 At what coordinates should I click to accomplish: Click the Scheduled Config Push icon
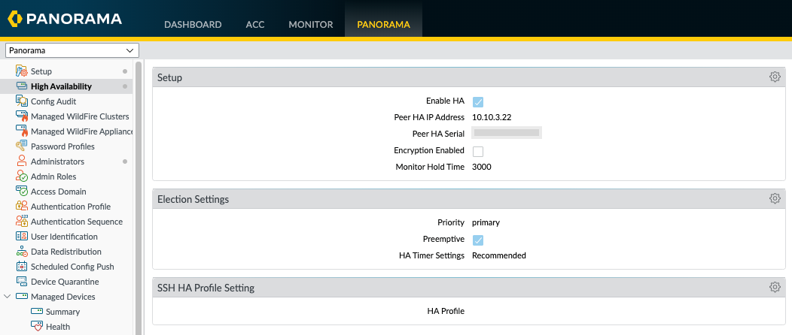tap(21, 267)
